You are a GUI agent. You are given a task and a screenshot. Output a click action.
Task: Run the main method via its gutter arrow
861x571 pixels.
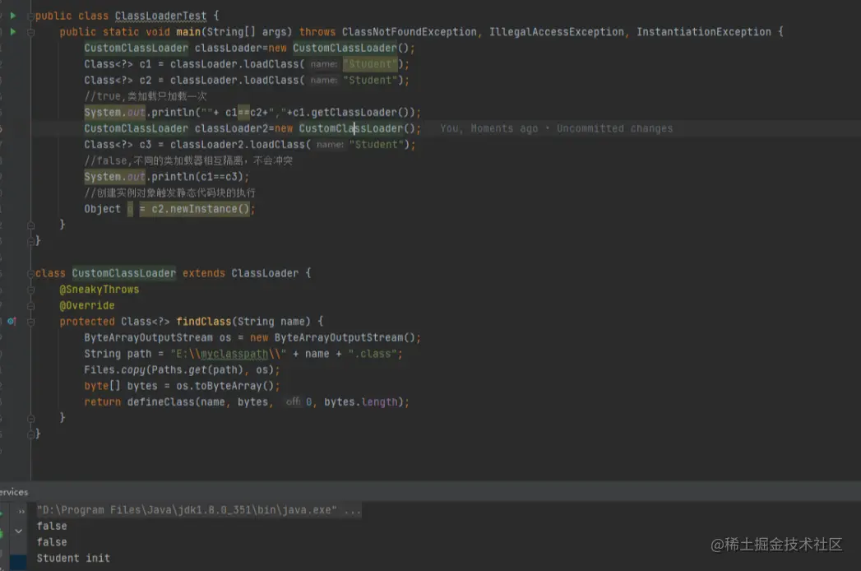tap(13, 32)
